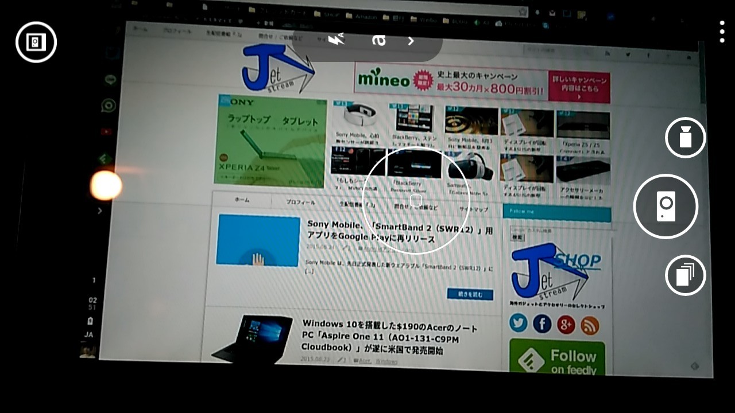Image resolution: width=735 pixels, height=413 pixels.
Task: Tap the mineo campaign banner
Action: pos(481,82)
